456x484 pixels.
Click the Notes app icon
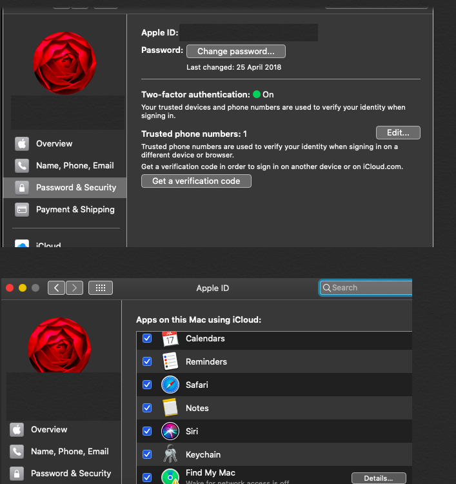[x=170, y=407]
